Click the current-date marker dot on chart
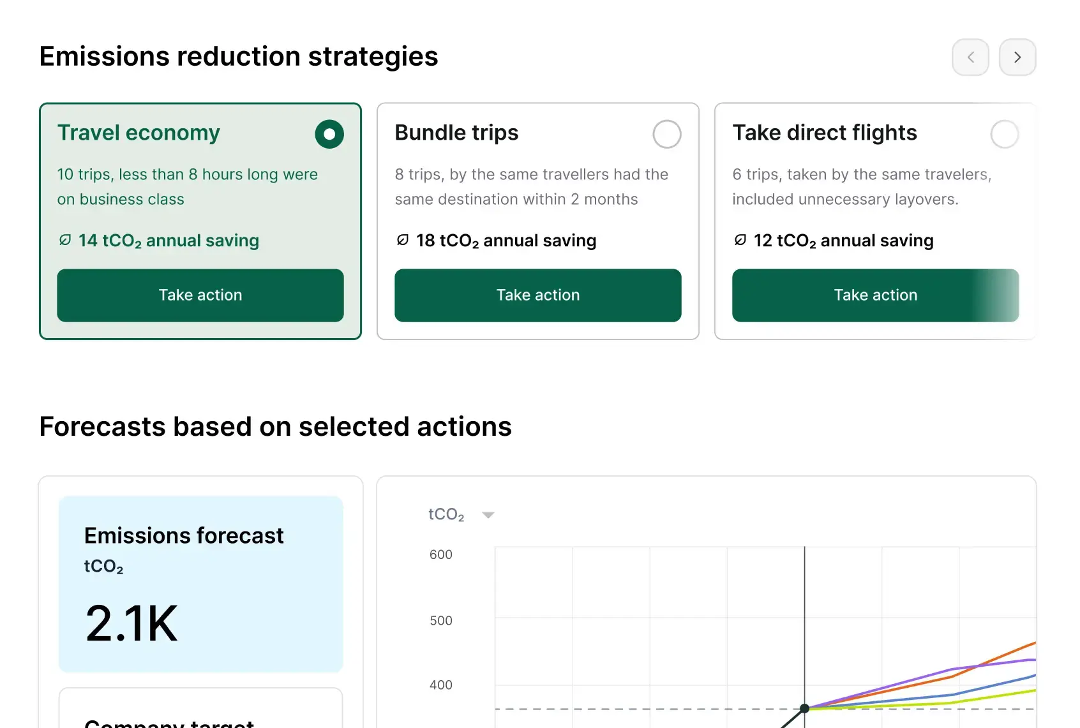Viewport: 1080px width, 728px height. (805, 708)
